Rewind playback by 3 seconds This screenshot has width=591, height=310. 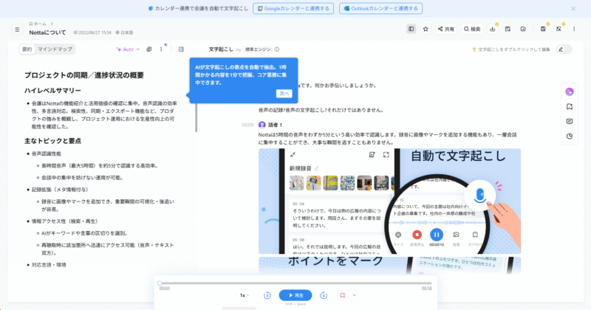(267, 295)
